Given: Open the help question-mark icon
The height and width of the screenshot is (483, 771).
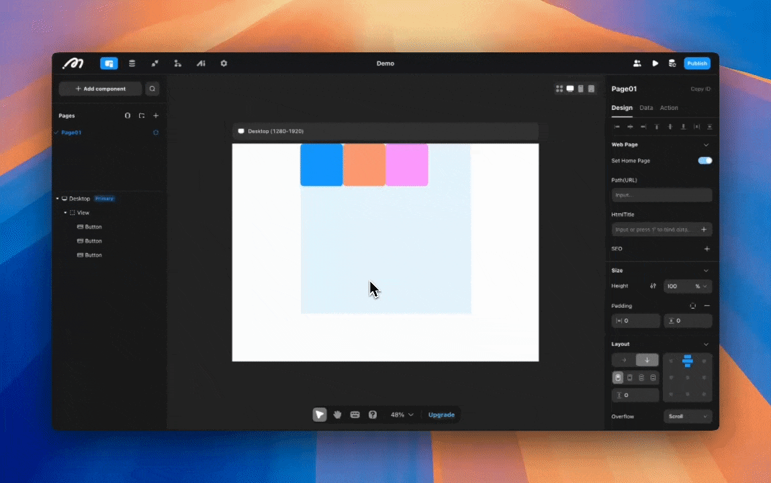Looking at the screenshot, I should [373, 415].
